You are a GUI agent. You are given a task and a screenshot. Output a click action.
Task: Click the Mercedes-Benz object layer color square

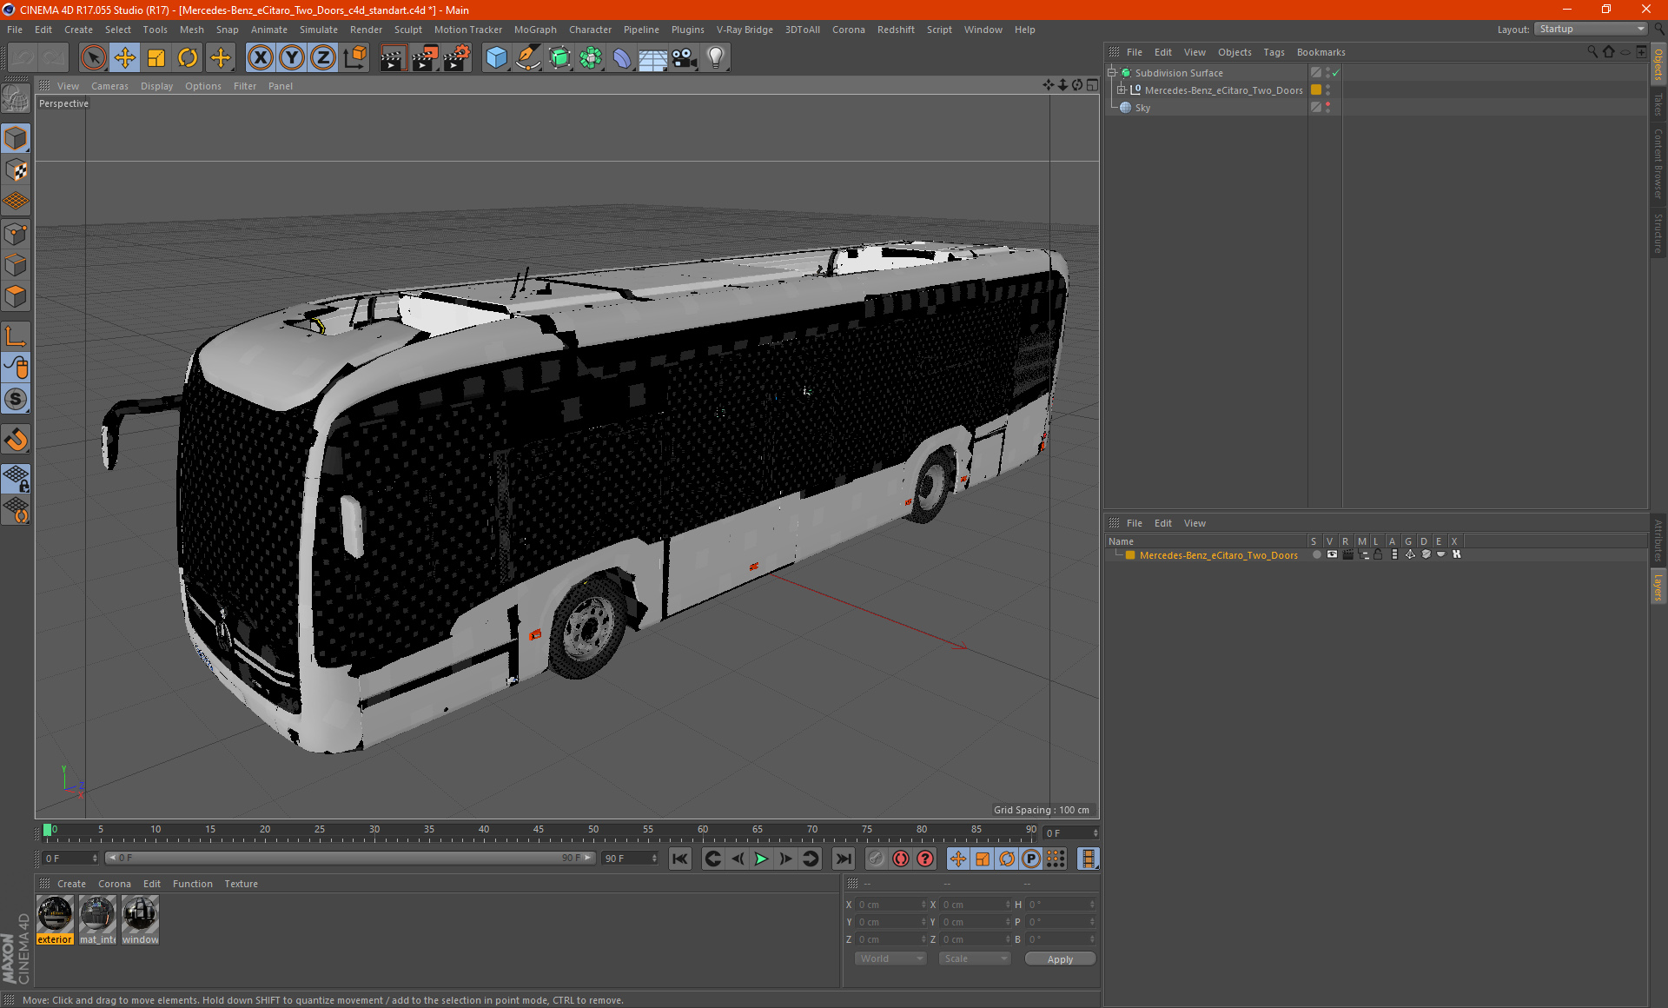(1316, 90)
